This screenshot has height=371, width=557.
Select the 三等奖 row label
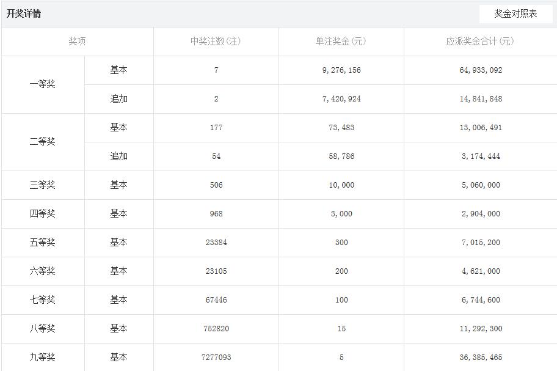43,185
